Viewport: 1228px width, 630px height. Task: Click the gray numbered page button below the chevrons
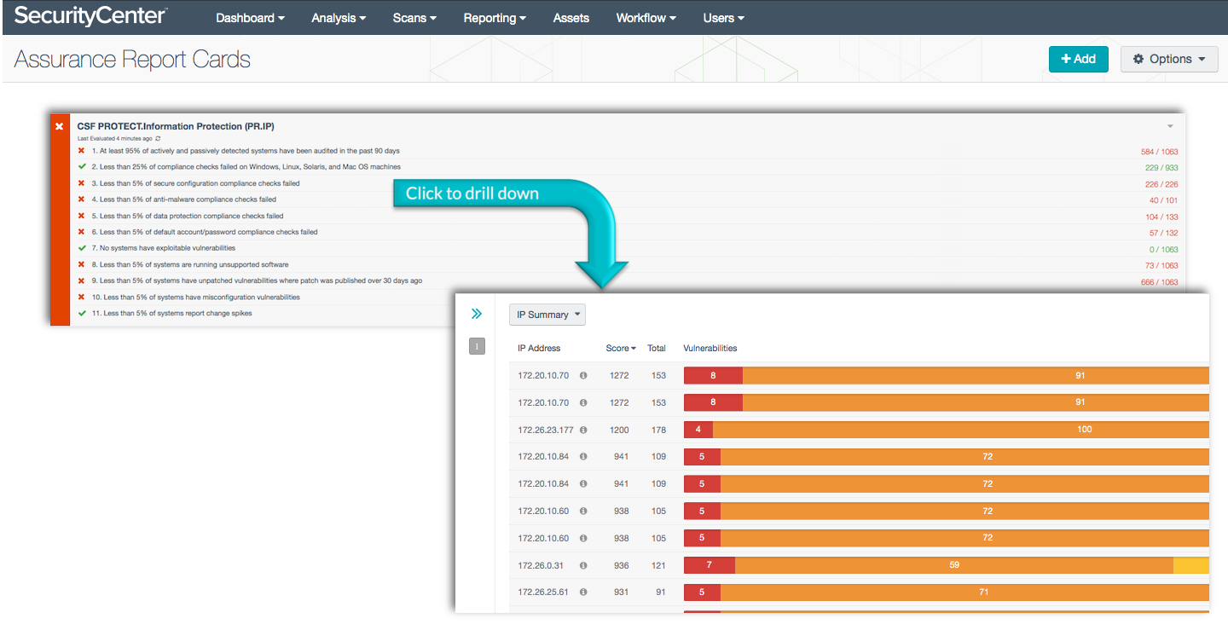coord(477,345)
